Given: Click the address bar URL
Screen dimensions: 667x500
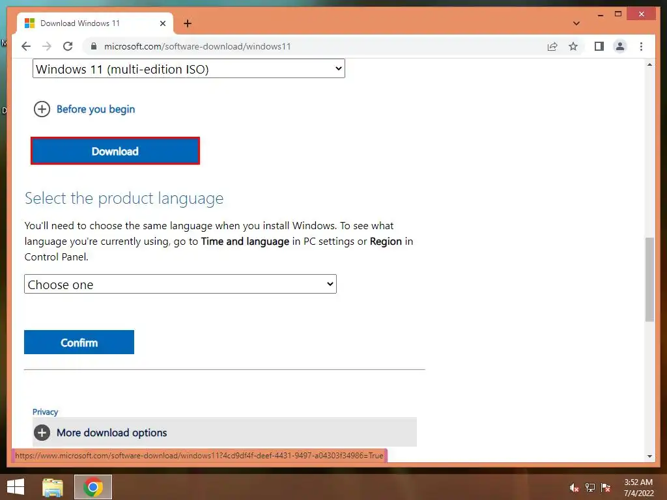Looking at the screenshot, I should point(197,46).
